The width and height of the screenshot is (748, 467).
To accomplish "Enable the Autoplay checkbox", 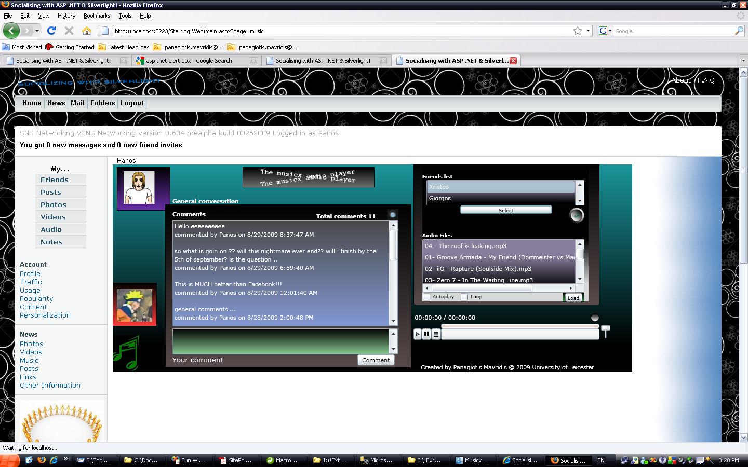I will tap(426, 297).
